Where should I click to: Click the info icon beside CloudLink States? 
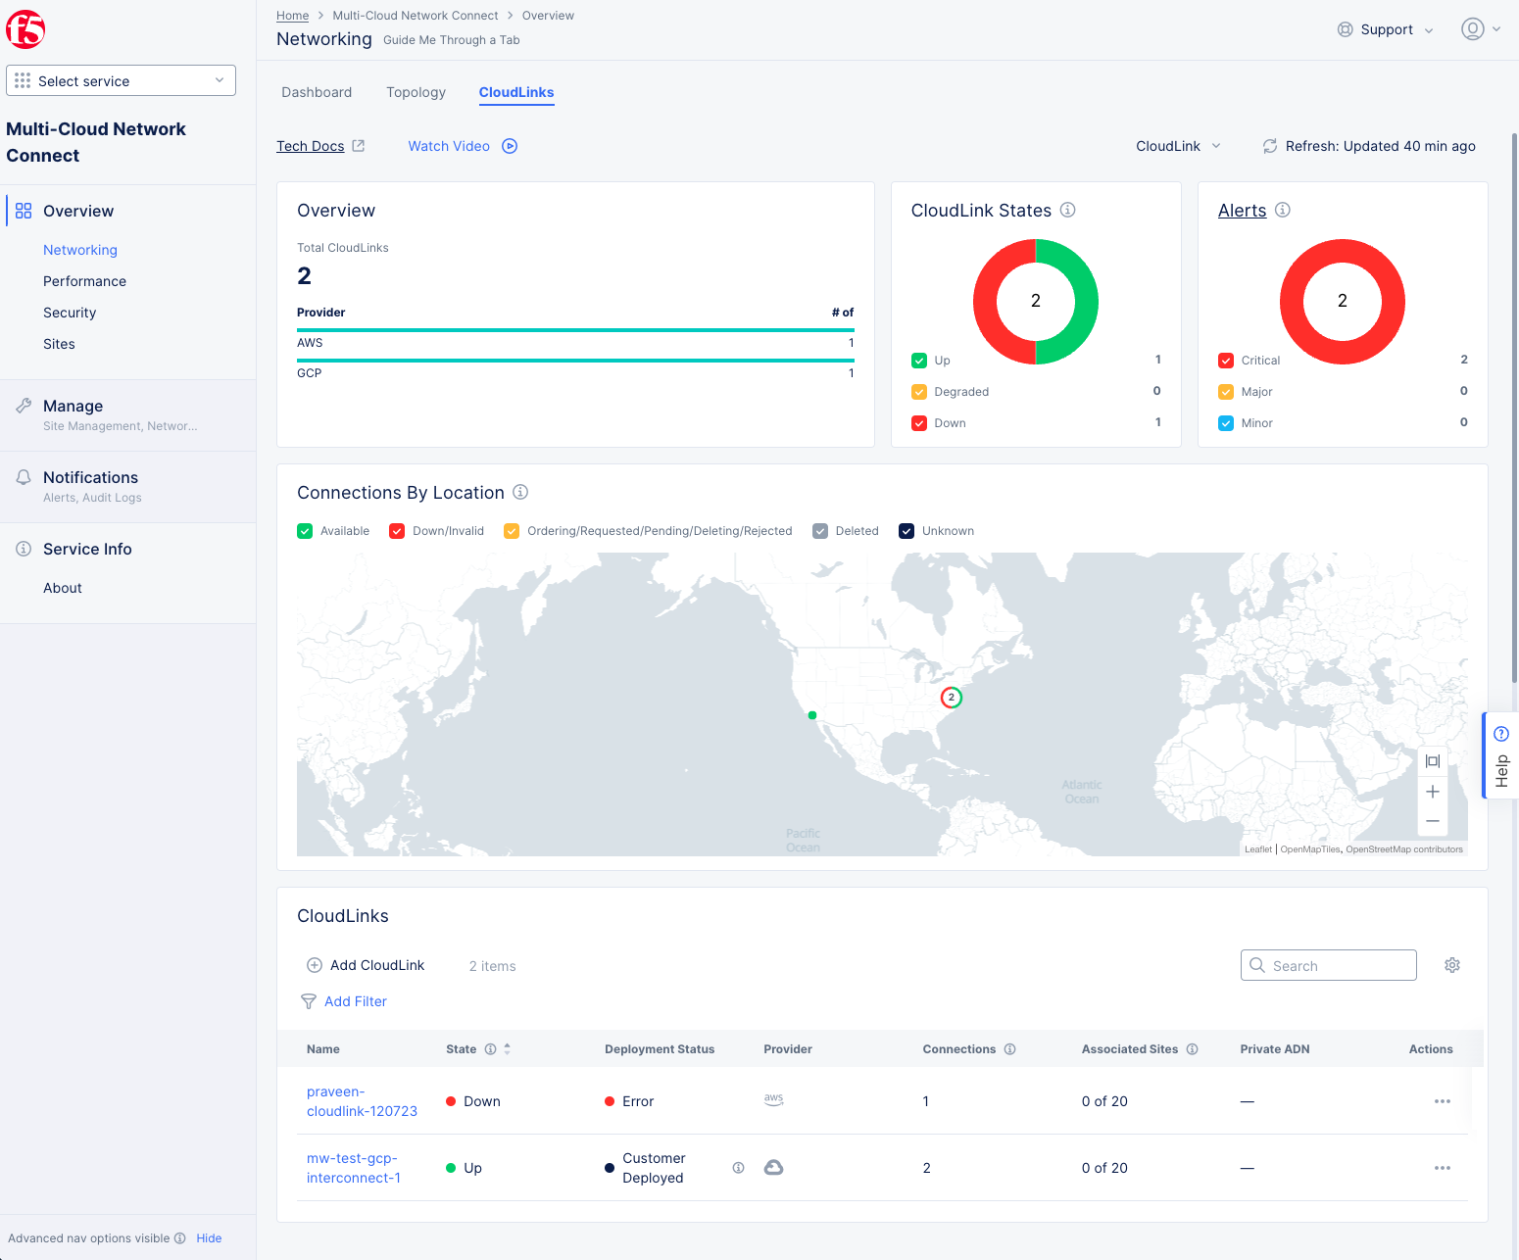(1067, 210)
